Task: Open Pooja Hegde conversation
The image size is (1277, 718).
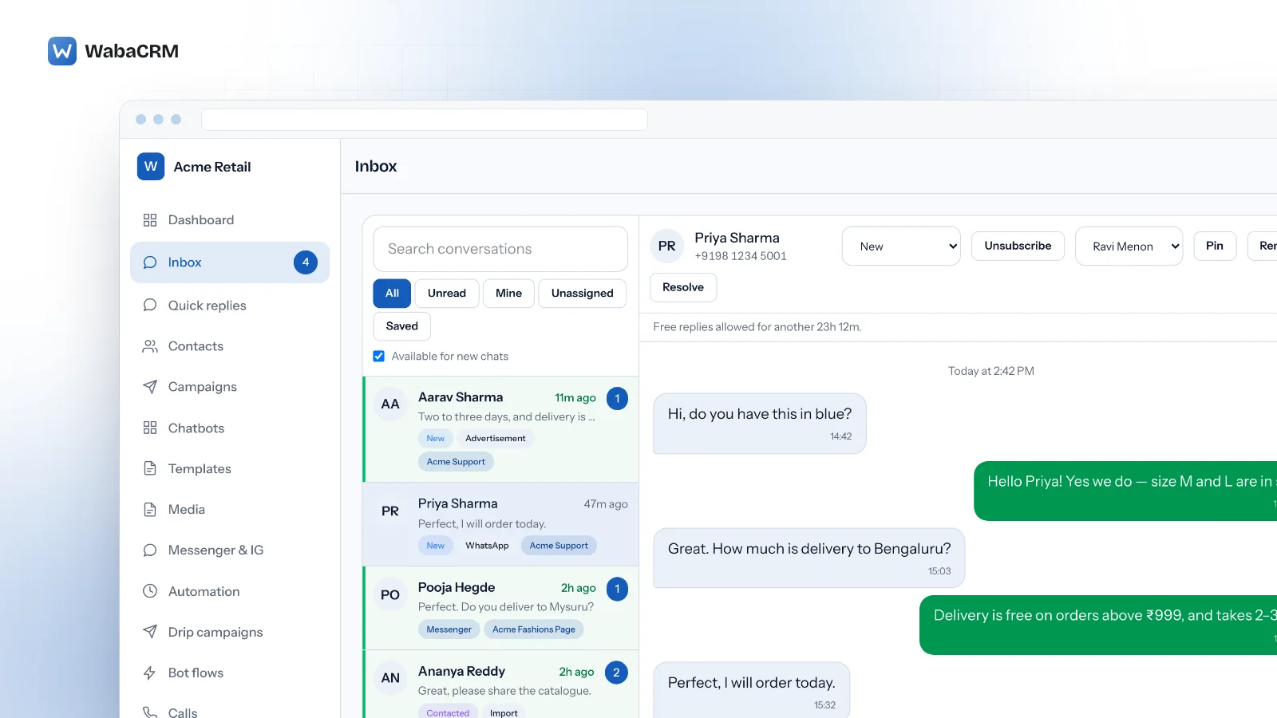Action: [501, 608]
